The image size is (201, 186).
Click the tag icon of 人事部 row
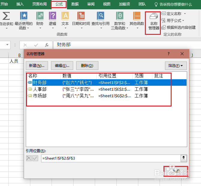[30, 89]
